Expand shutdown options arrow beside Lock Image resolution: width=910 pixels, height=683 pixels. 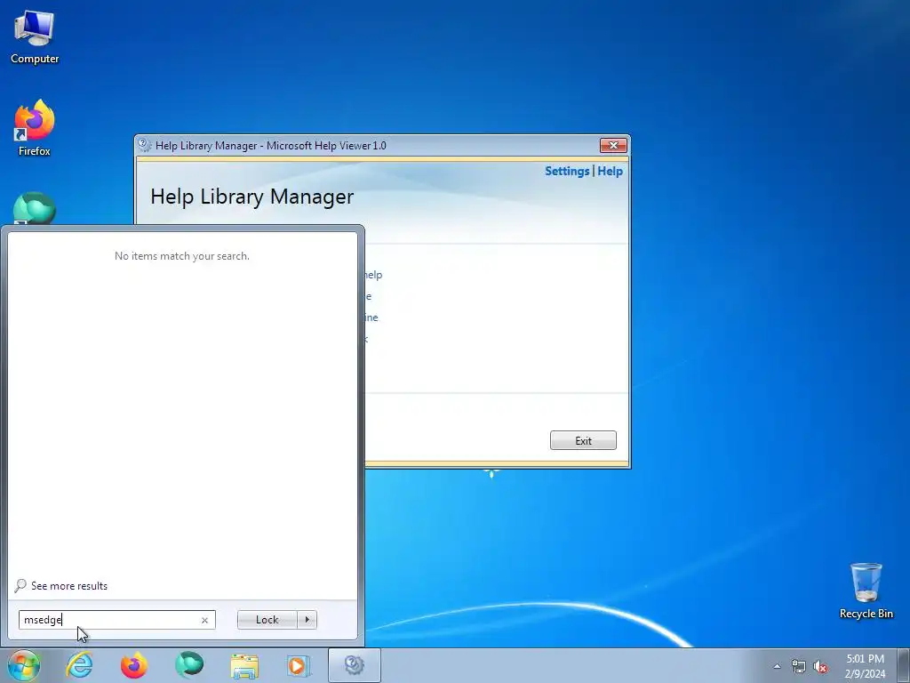pos(307,620)
